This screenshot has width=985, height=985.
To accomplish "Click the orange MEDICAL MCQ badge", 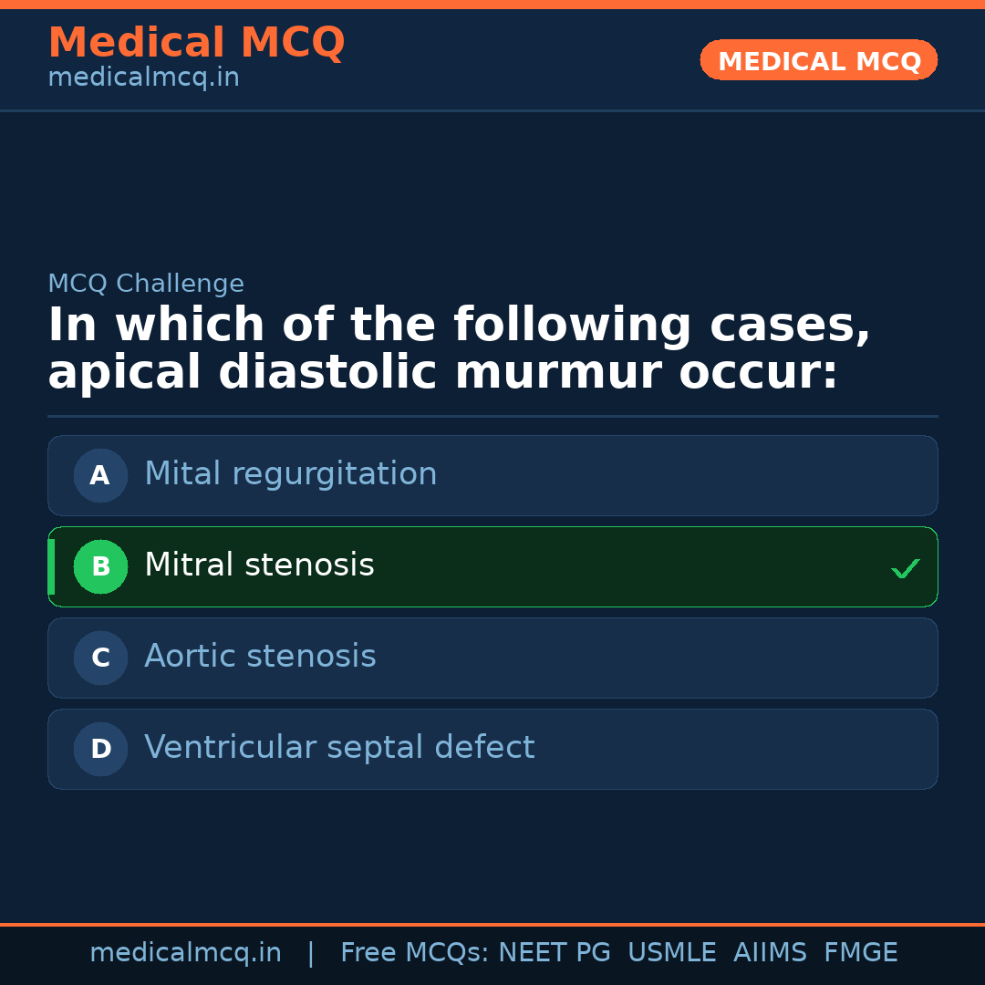I will click(818, 60).
